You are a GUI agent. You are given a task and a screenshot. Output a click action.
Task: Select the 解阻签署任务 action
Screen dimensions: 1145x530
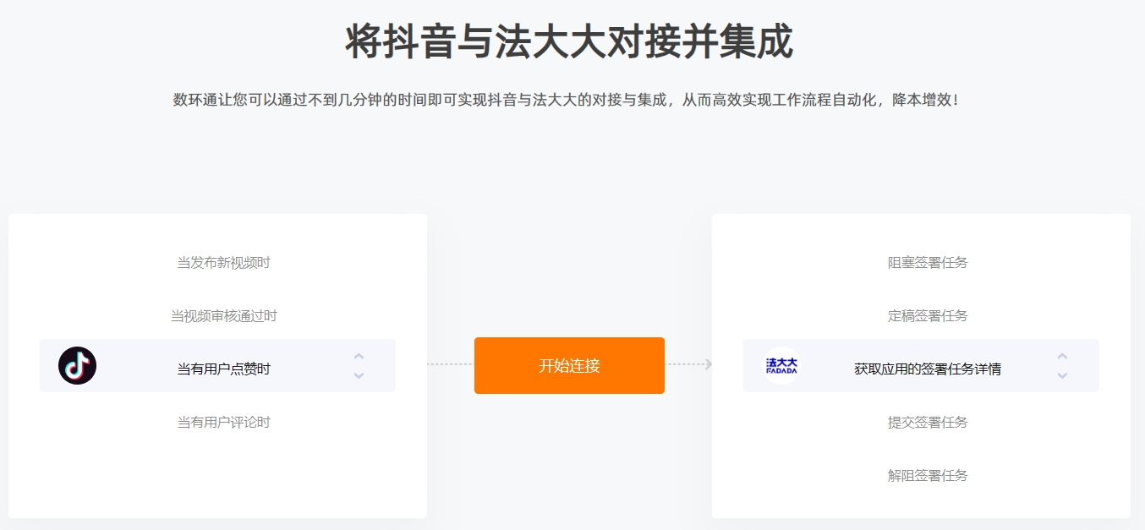(x=928, y=476)
